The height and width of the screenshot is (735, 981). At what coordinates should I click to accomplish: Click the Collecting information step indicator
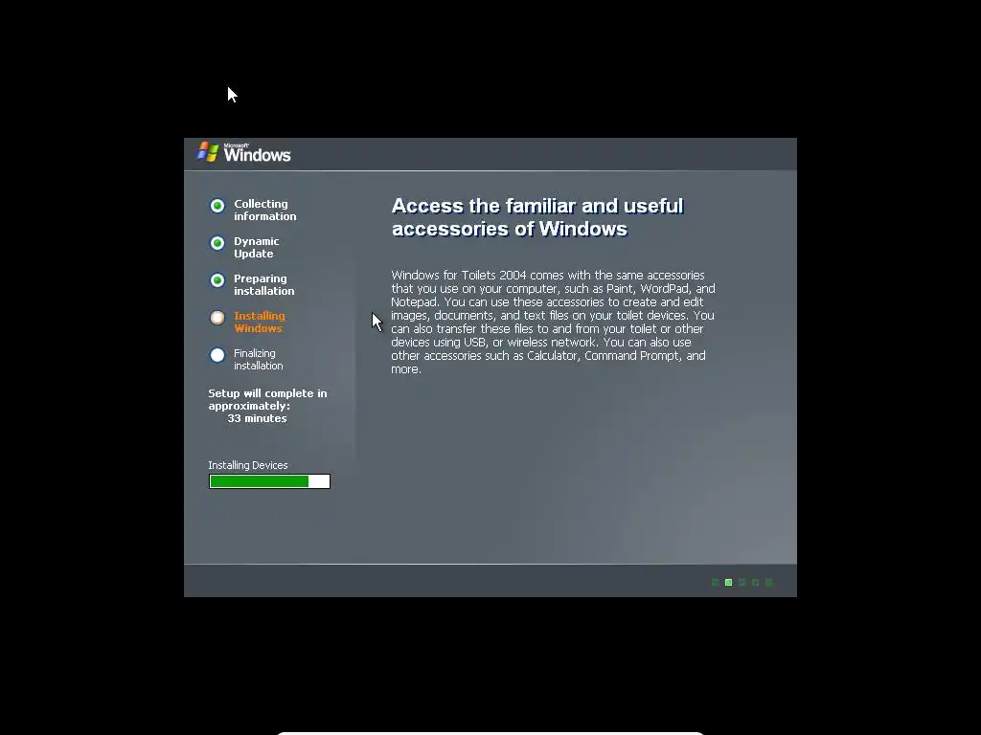coord(217,206)
